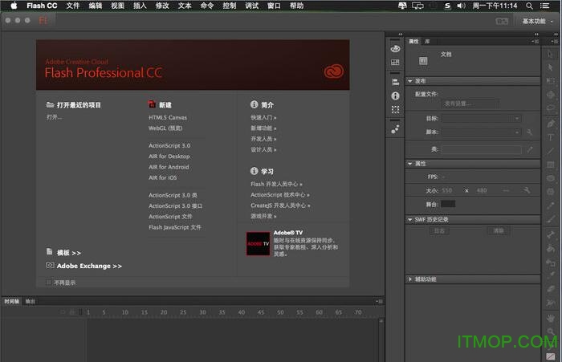The image size is (562, 362).
Task: Create a new AIR for Android document
Action: tap(169, 167)
